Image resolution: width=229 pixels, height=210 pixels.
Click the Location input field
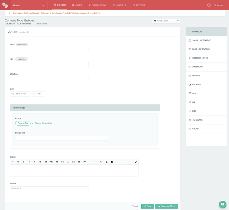coord(49,79)
